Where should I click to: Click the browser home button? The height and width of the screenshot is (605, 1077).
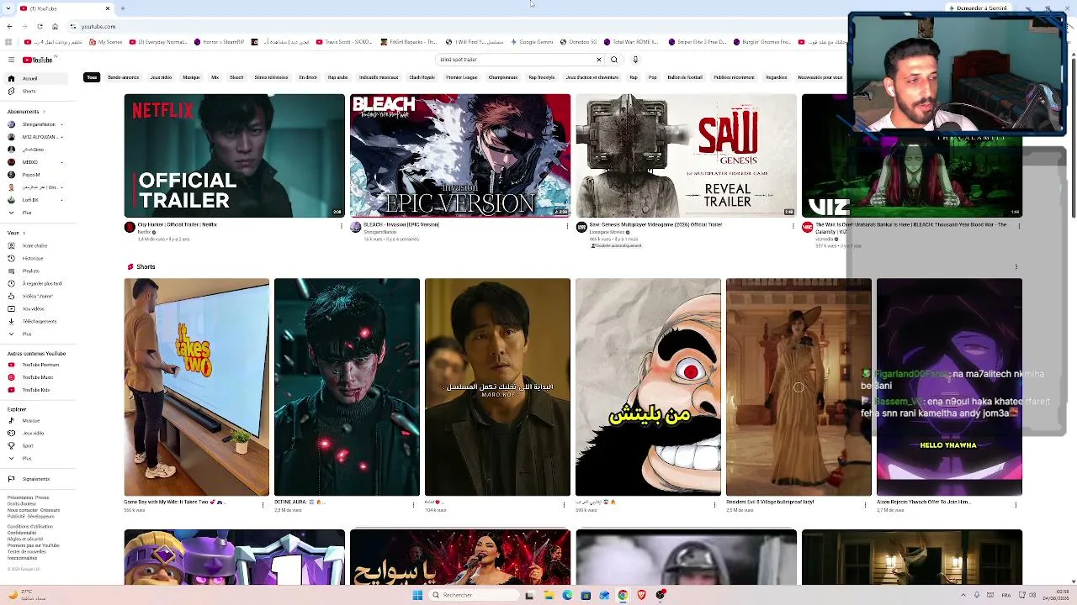click(x=55, y=26)
